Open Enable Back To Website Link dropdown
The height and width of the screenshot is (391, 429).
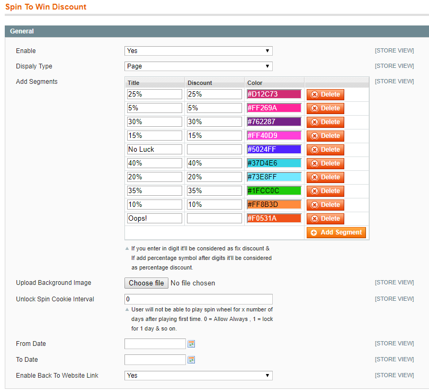(x=198, y=376)
